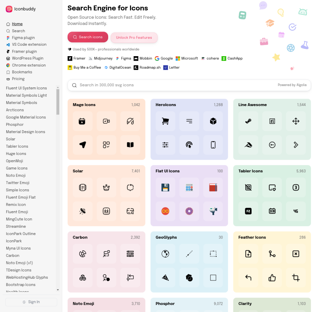Select the donut icon in Flat UI Icons

click(x=189, y=211)
